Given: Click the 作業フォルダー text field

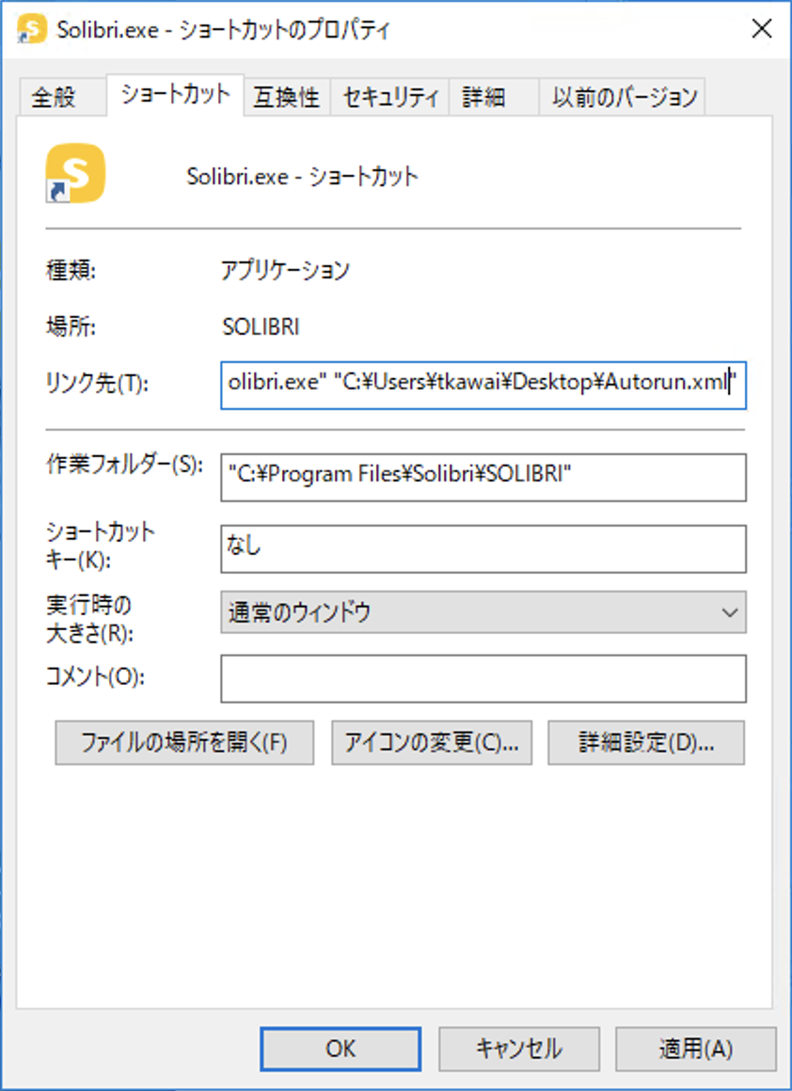Looking at the screenshot, I should pos(483,478).
